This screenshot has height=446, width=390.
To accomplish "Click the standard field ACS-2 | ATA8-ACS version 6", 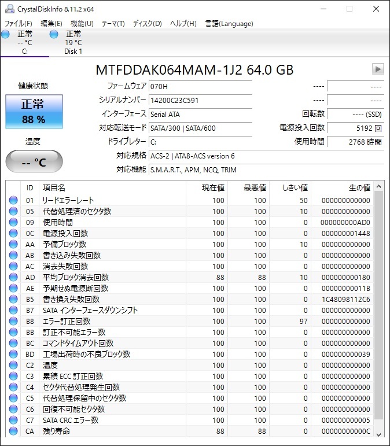I will [x=266, y=156].
